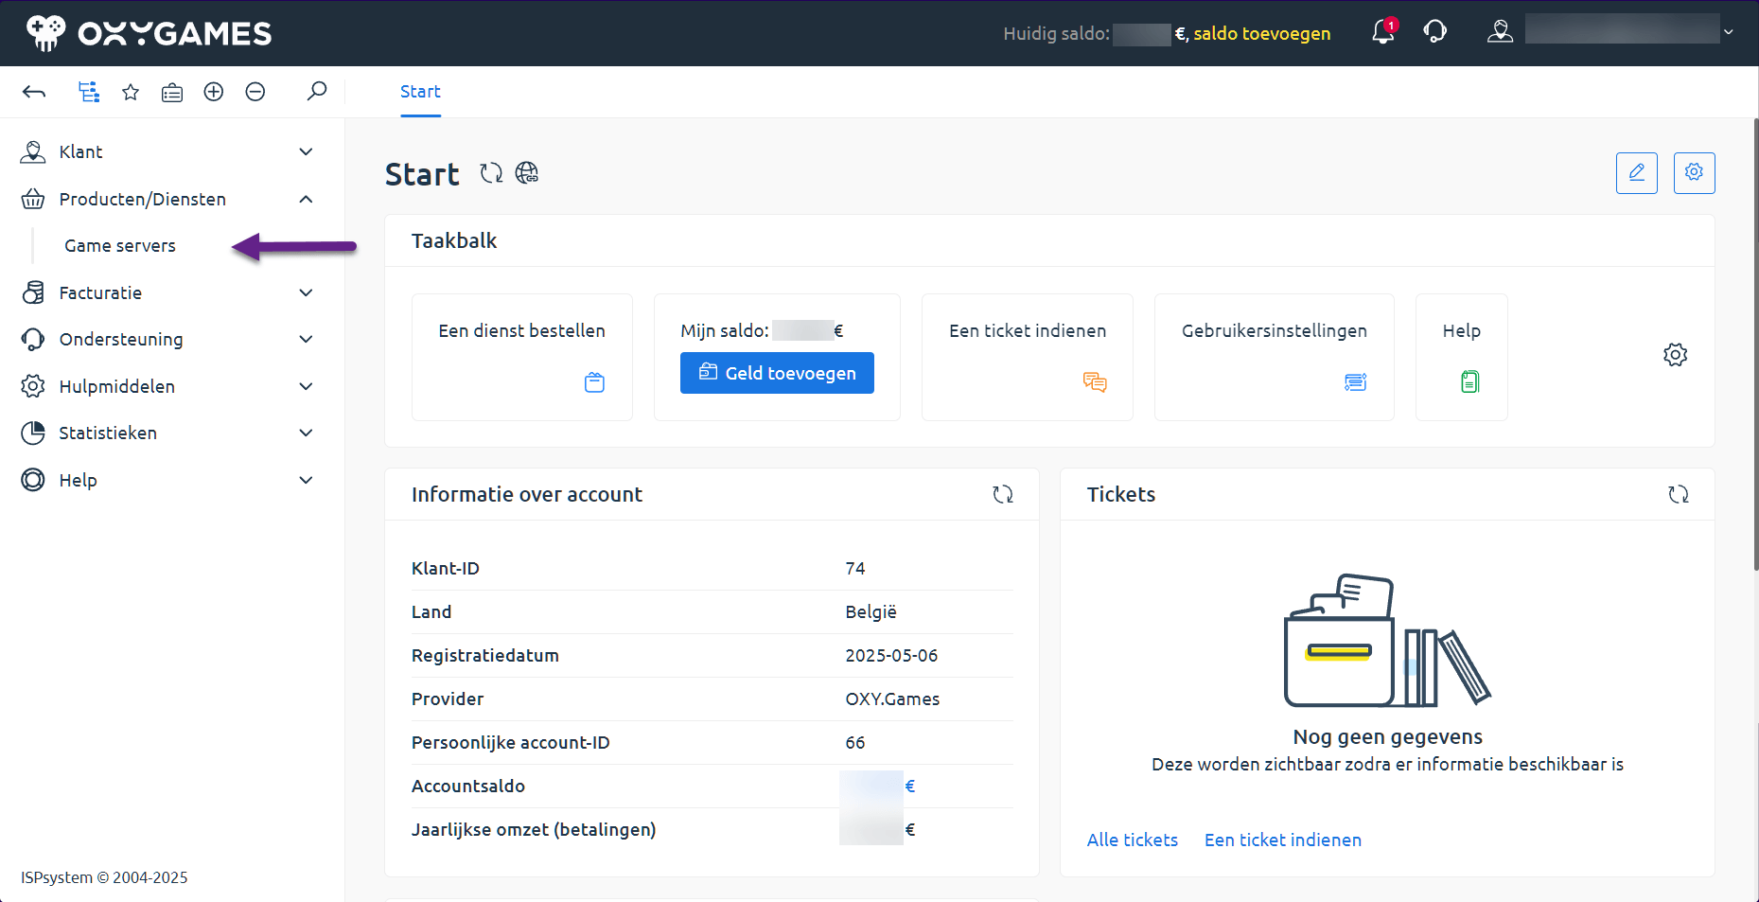Click the notification bell icon
1759x902 pixels.
1382,33
